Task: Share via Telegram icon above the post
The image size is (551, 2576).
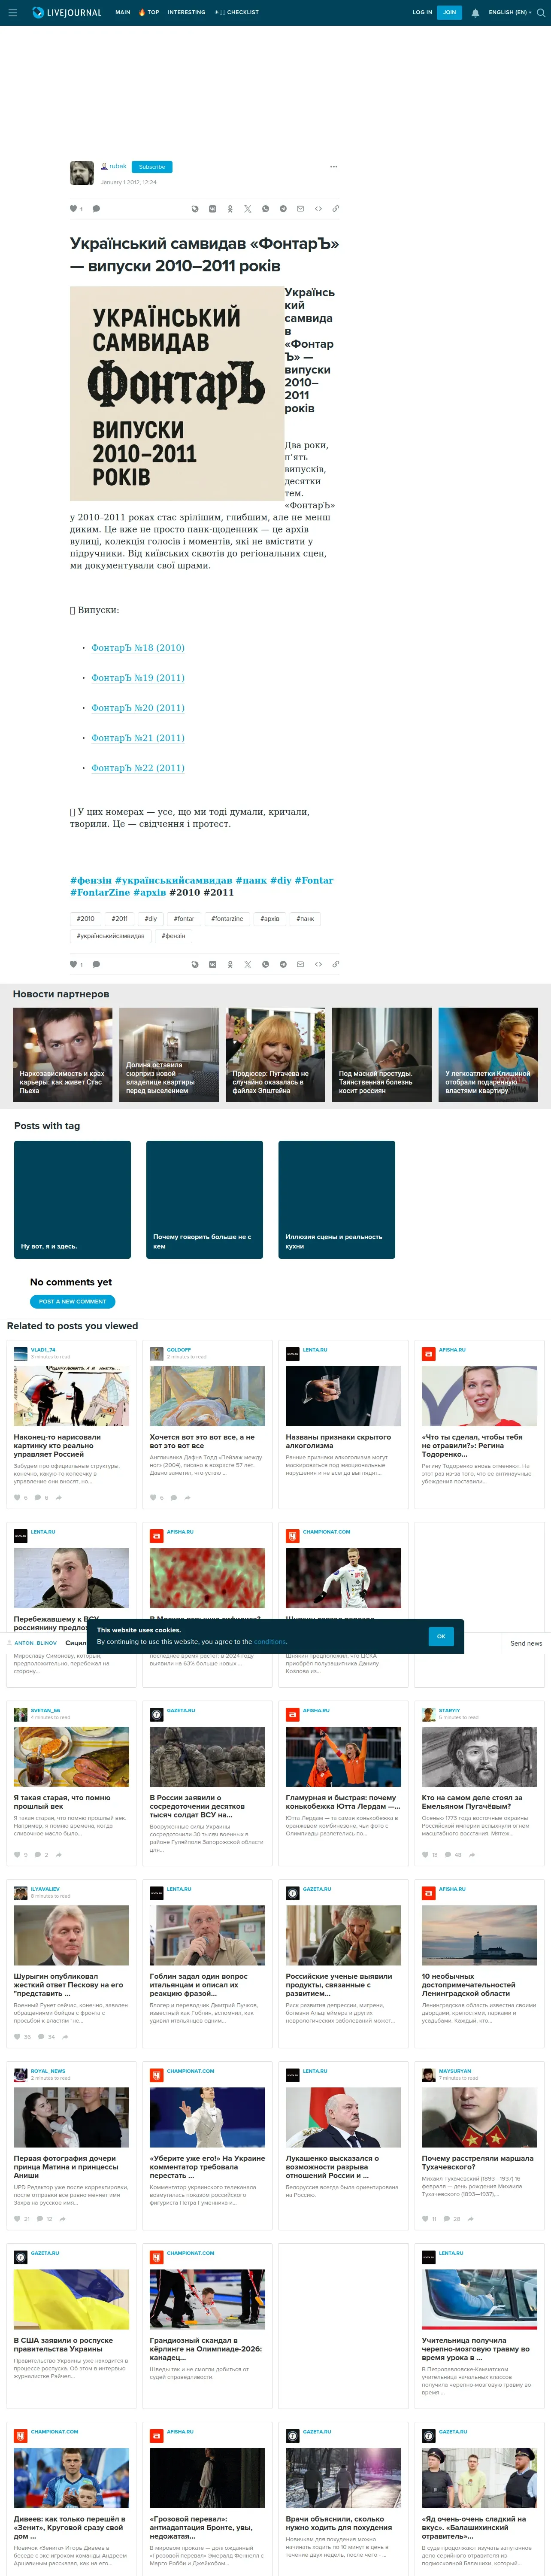Action: 283,209
